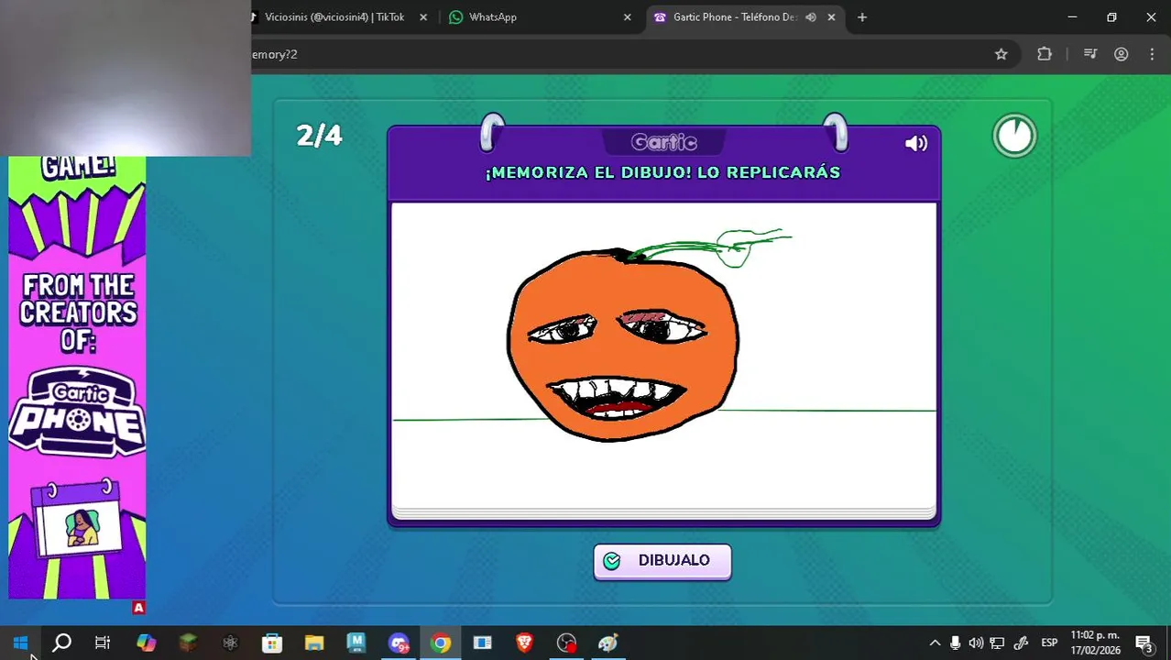Select the Gartic Phone browser tab
The image size is (1171, 660).
(x=735, y=16)
